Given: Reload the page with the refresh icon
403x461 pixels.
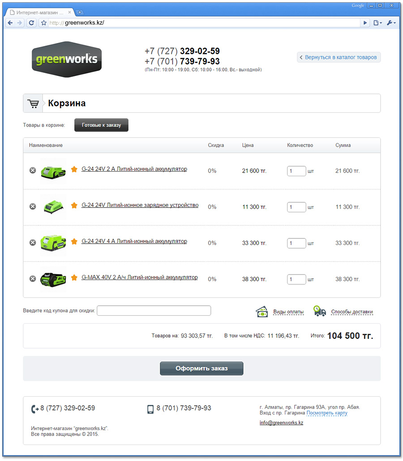Looking at the screenshot, I should [x=31, y=23].
